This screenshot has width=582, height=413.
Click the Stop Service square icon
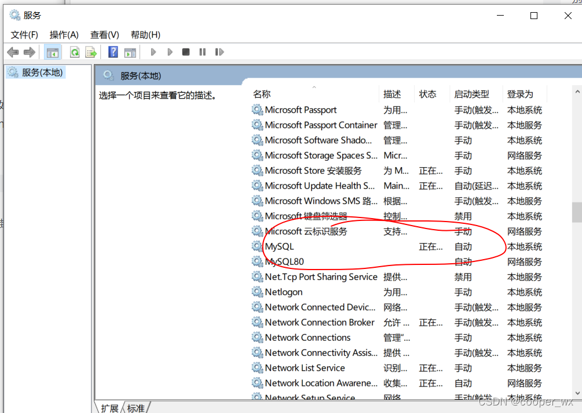pos(186,52)
